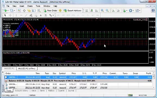Select the Text Label tool labeled T
157x98 pixels.
point(46,15)
